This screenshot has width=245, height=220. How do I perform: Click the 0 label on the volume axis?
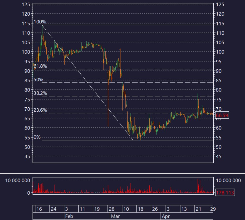tap(29, 193)
